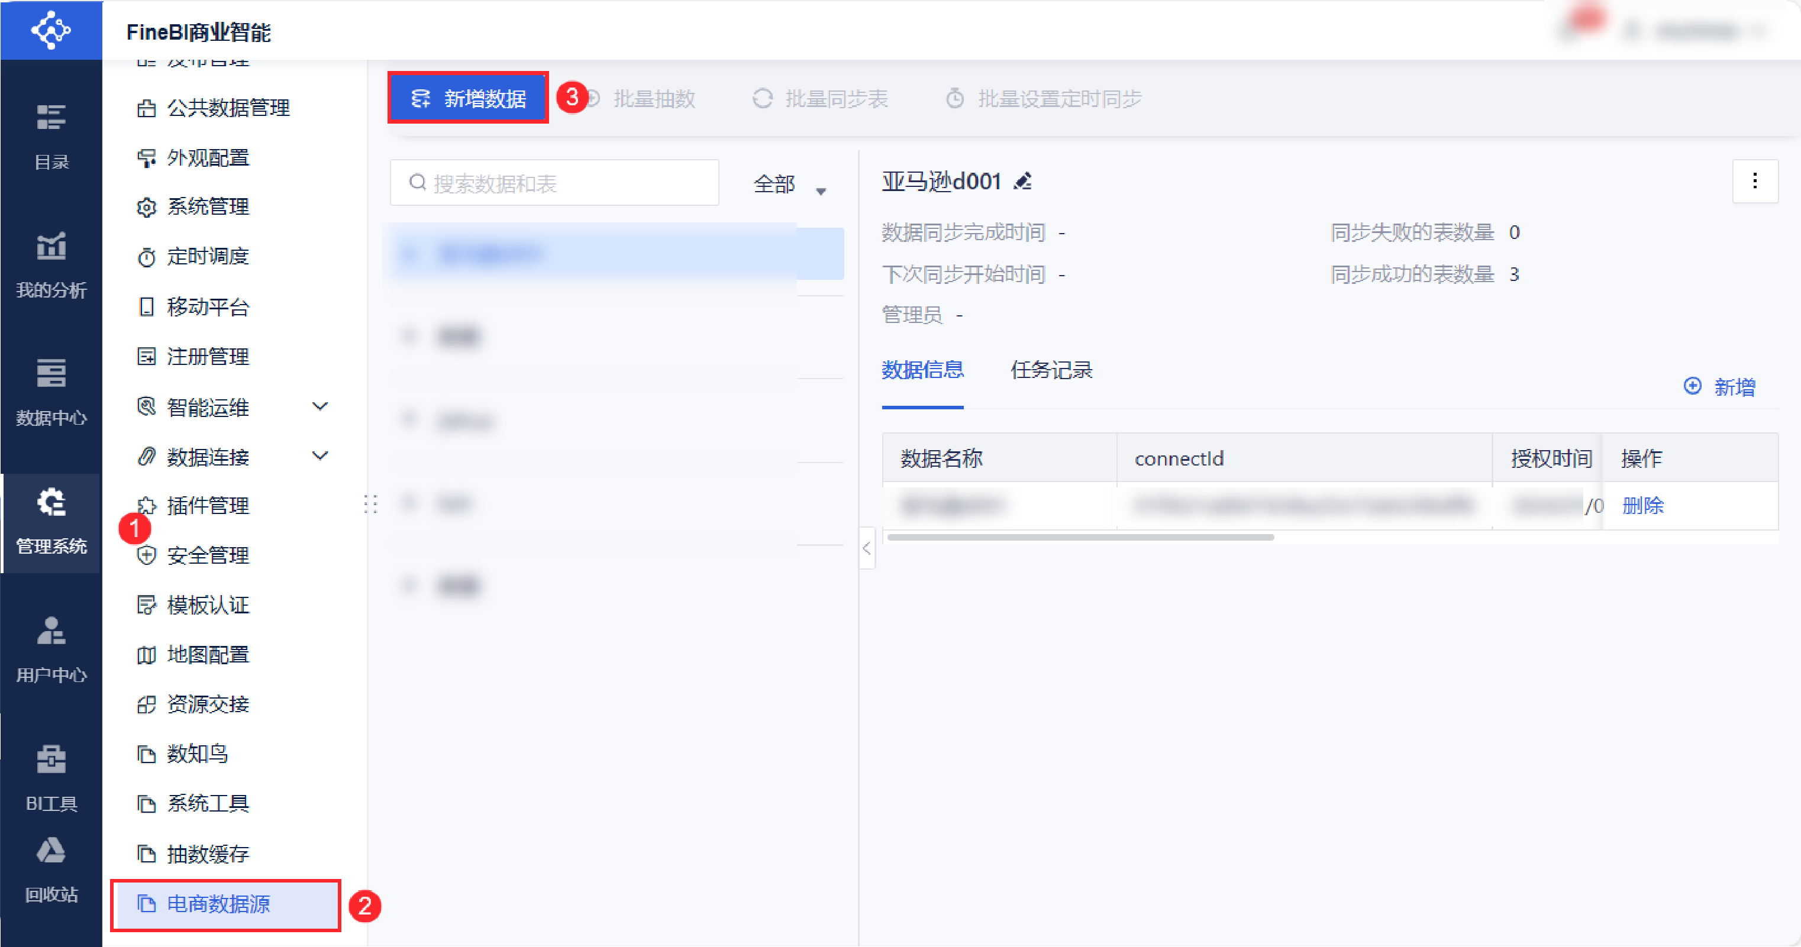Collapse the left list panel arrow
Image resolution: width=1801 pixels, height=947 pixels.
(x=866, y=548)
